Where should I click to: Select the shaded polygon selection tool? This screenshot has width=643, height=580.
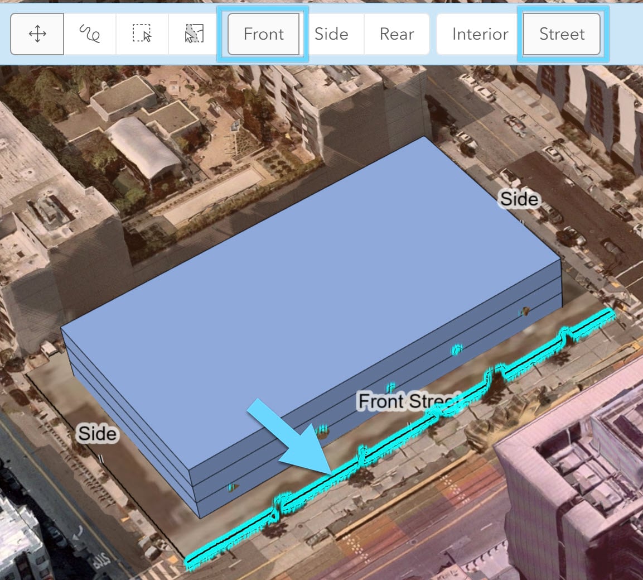194,33
